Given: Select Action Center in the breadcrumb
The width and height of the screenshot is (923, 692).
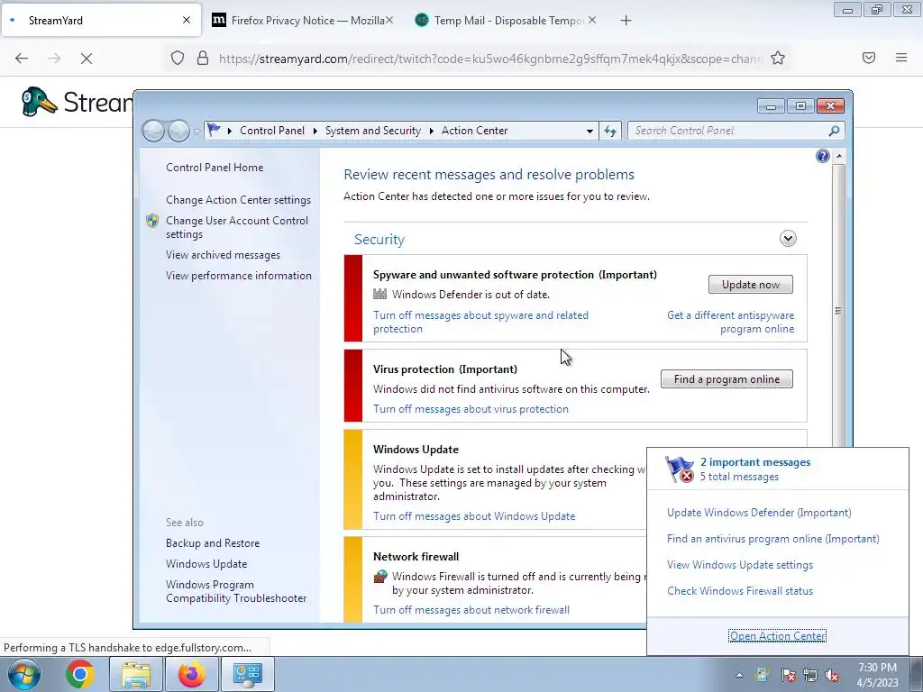Looking at the screenshot, I should coord(474,131).
